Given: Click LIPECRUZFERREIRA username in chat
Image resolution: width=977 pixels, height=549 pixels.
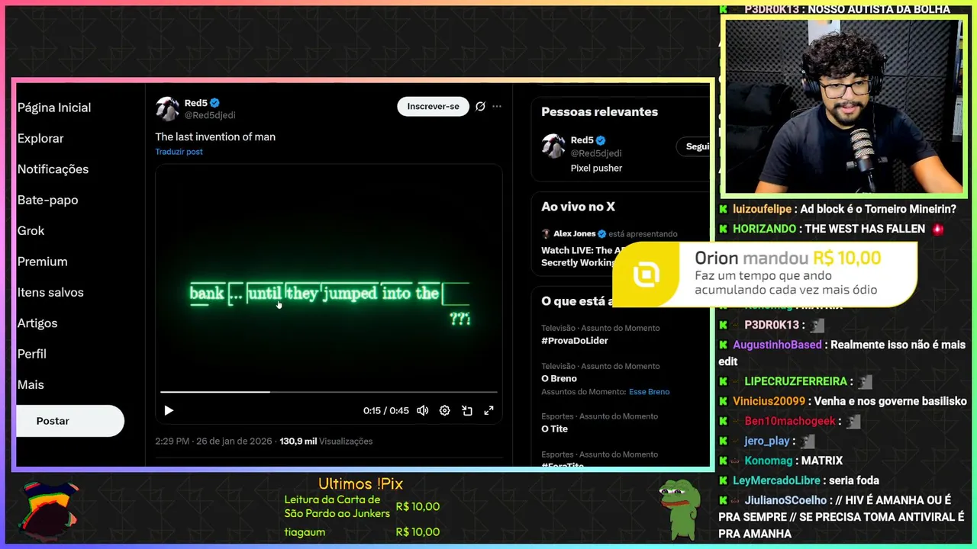Looking at the screenshot, I should click(x=796, y=381).
